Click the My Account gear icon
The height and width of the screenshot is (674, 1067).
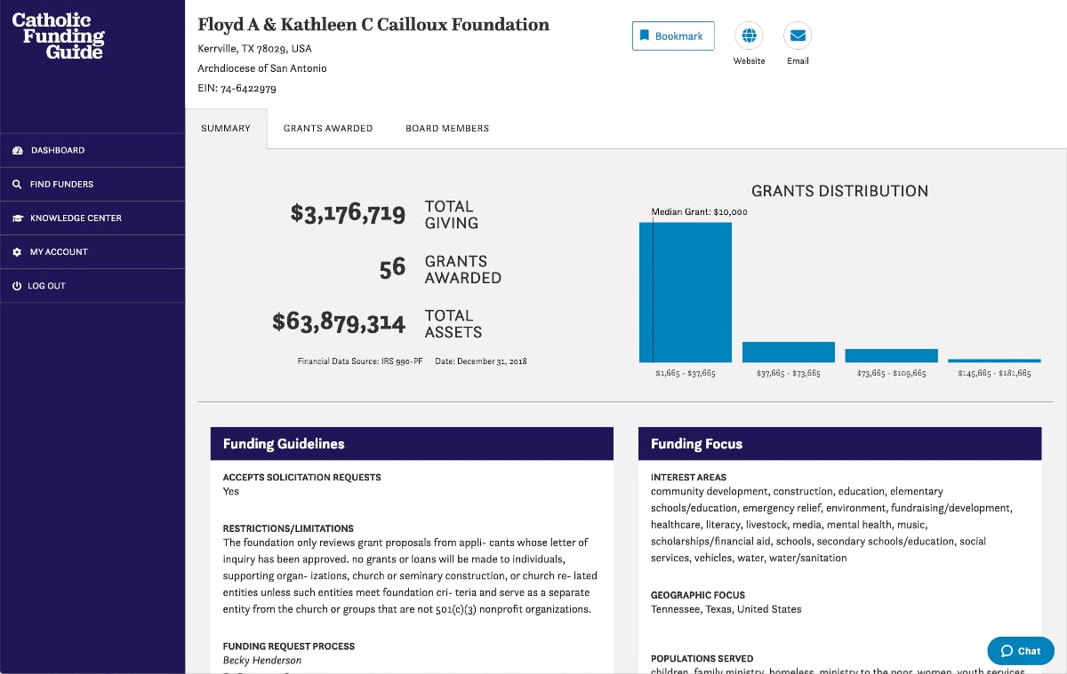[x=17, y=252]
